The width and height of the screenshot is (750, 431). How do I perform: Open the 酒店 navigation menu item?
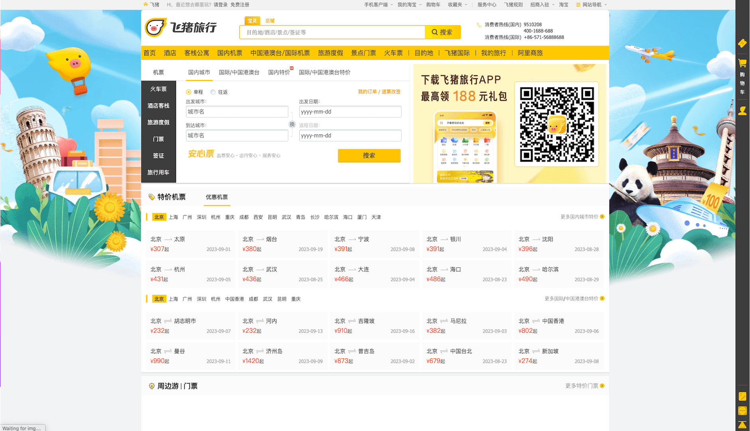pos(170,53)
